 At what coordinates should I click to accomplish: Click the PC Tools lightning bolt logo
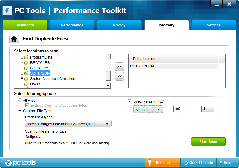[7, 10]
